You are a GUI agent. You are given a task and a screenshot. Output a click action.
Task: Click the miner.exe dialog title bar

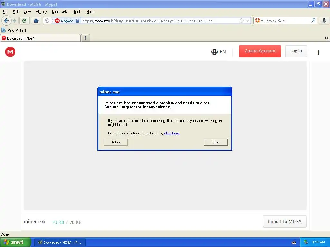tap(165, 92)
